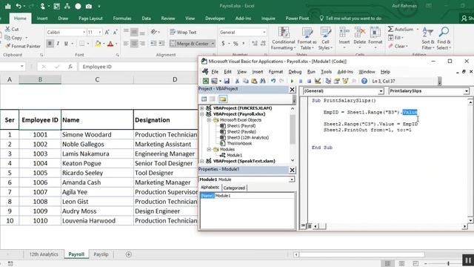
Task: Click the Break pause icon in VBA toolbar
Action: pyautogui.click(x=301, y=81)
